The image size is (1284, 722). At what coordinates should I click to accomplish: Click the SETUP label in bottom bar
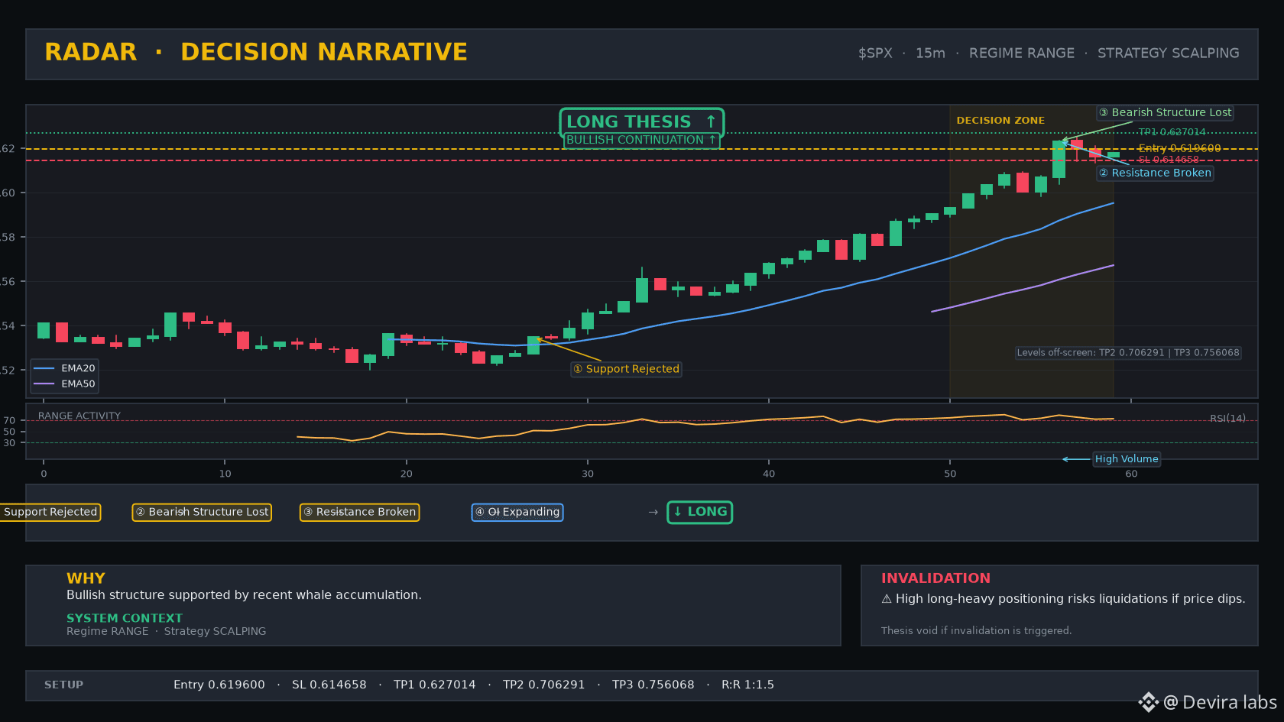(63, 685)
